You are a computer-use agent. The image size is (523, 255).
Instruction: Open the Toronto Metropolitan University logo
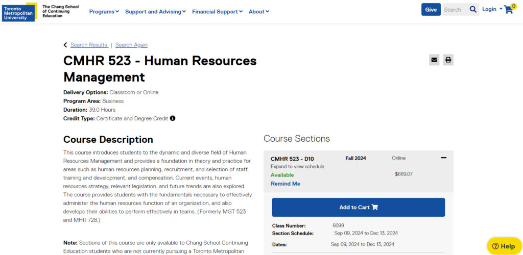[x=19, y=12]
